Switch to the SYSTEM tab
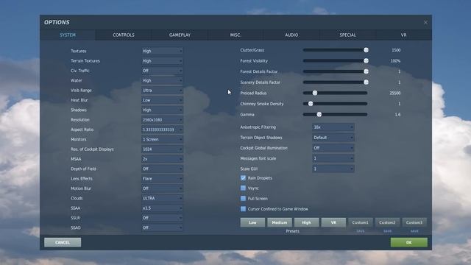 [68, 35]
